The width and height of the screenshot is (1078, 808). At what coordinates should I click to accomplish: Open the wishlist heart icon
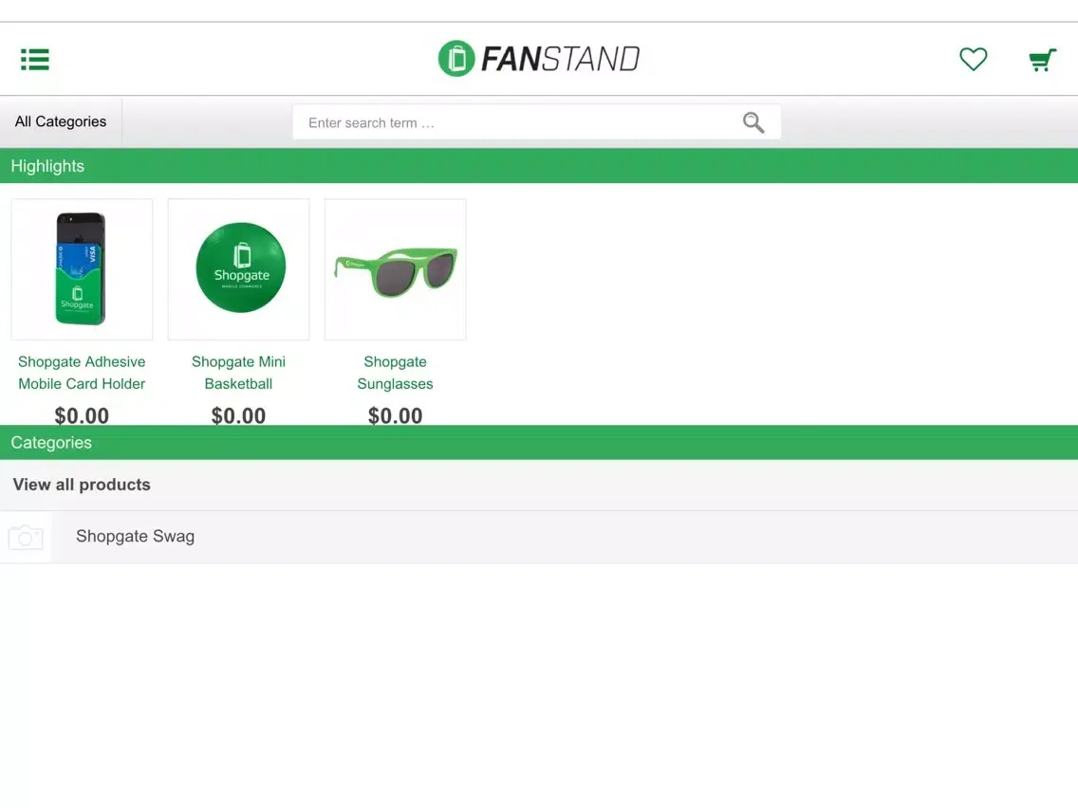point(973,59)
